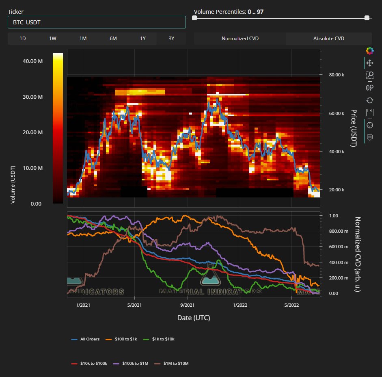This screenshot has width=382, height=377.
Task: Reset the chart view with the refresh icon
Action: coord(369,100)
